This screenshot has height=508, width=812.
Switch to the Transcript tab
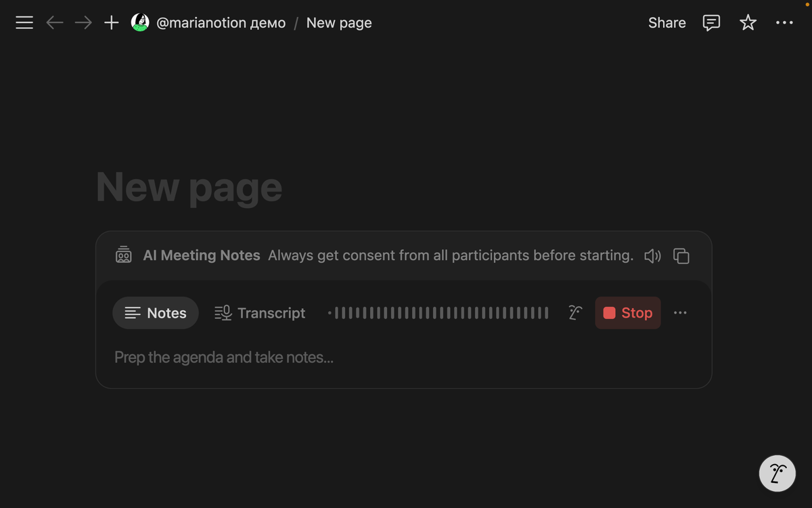260,313
